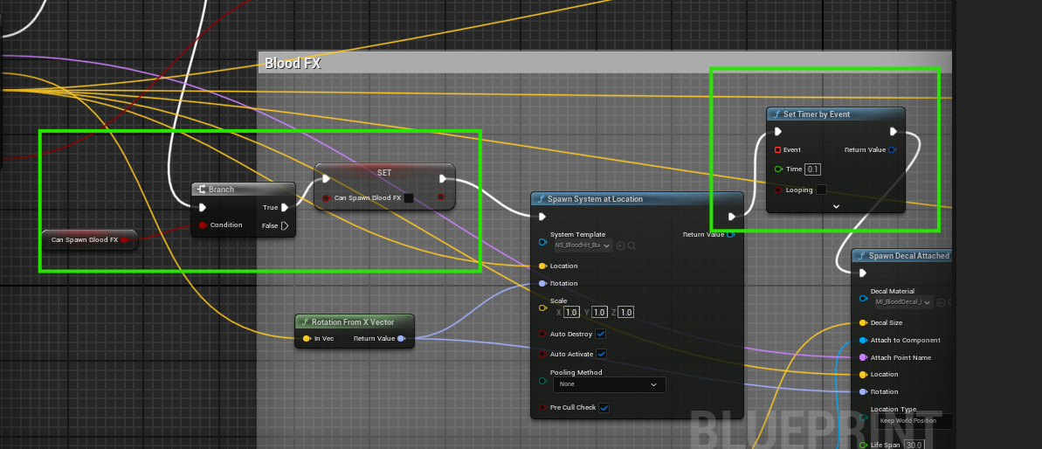Click Rotation From X Vector Return Value pin
This screenshot has height=449, width=1042.
pyautogui.click(x=402, y=339)
